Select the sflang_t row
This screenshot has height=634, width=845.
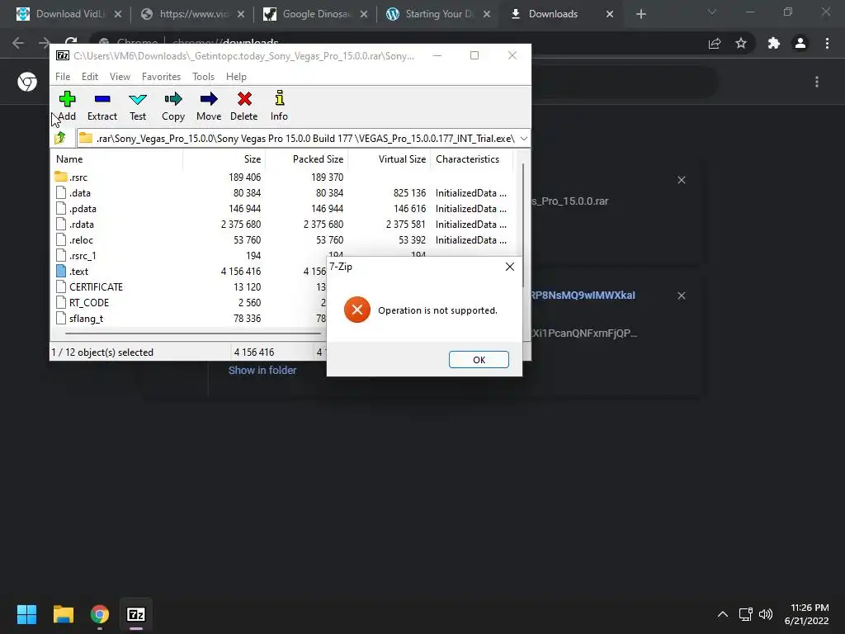coord(189,318)
